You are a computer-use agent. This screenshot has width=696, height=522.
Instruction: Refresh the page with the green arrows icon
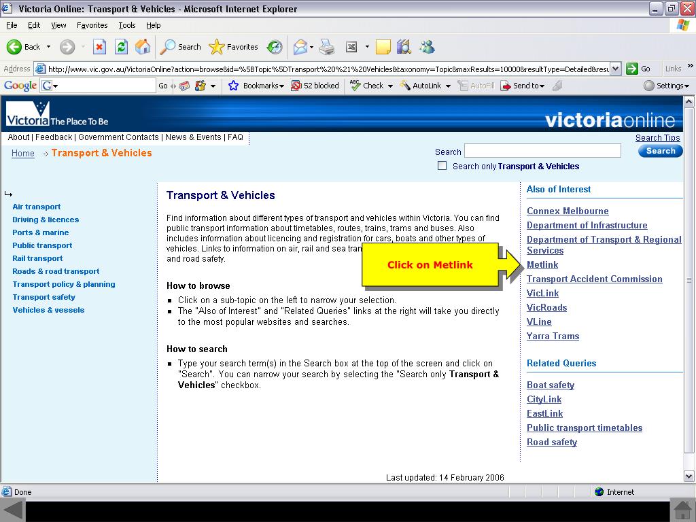pos(121,47)
